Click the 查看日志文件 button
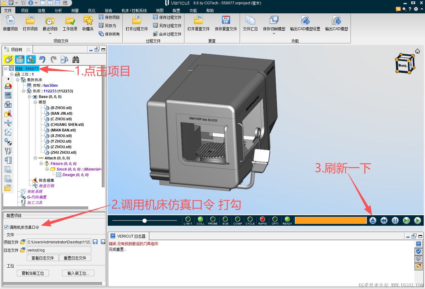The height and width of the screenshot is (289, 425). coord(43,258)
